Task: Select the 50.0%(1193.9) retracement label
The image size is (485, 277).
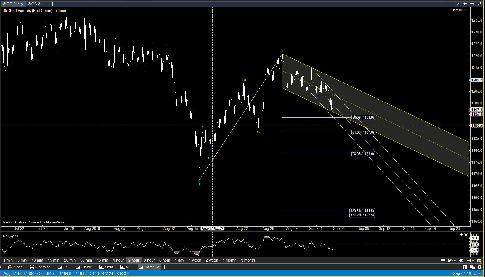Action: click(363, 118)
